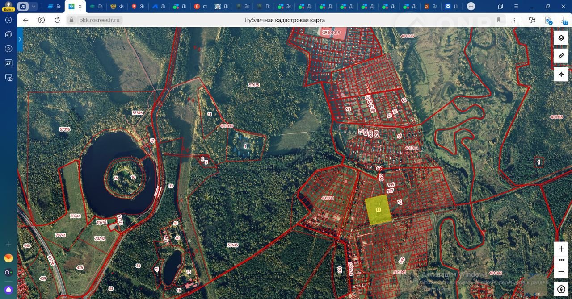The height and width of the screenshot is (299, 572).
Task: Zoom in the map with plus
Action: coord(561,249)
